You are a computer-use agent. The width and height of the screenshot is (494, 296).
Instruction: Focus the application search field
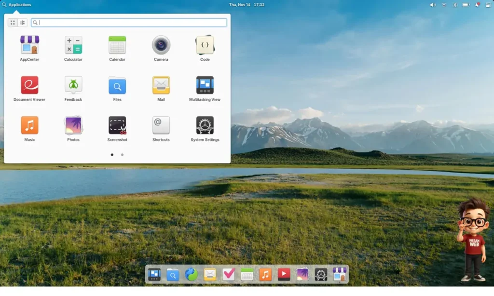point(130,23)
